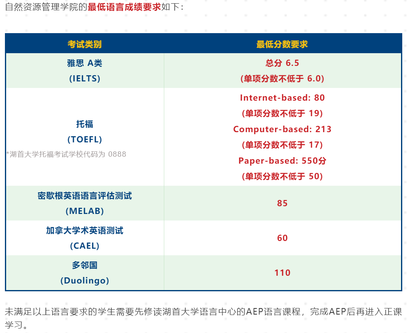Screen dimensions: 417x333
Task: Click the 考试类别 column header
Action: point(84,44)
